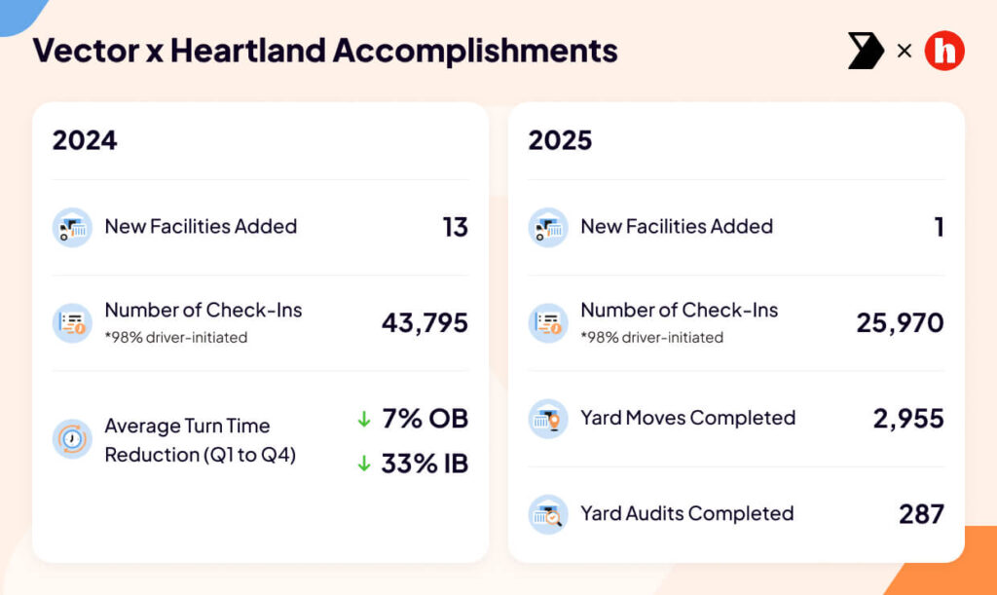The image size is (997, 595).
Task: Click the 25,970 check-ins value
Action: [900, 323]
